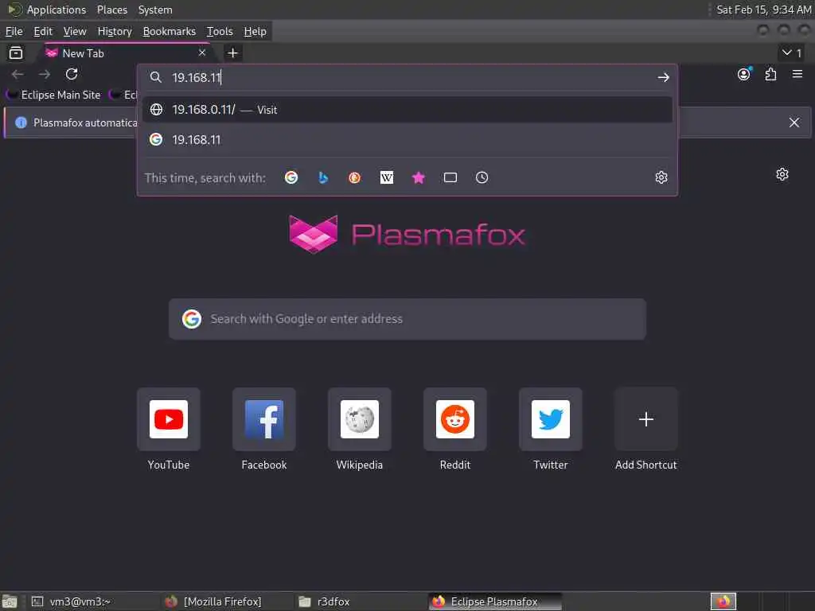Screen dimensions: 815x611
Task: Click show desktop icon in taskbar
Action: point(10,601)
